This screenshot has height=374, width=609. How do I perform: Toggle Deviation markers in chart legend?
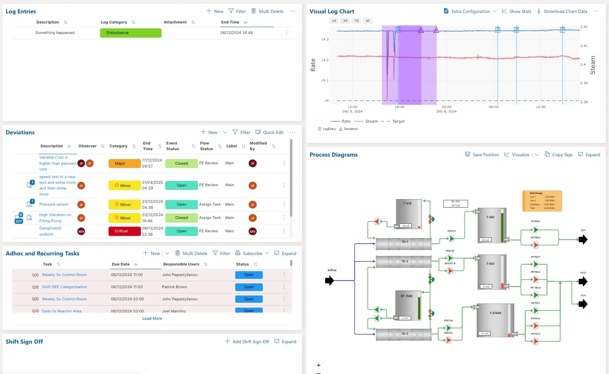348,129
